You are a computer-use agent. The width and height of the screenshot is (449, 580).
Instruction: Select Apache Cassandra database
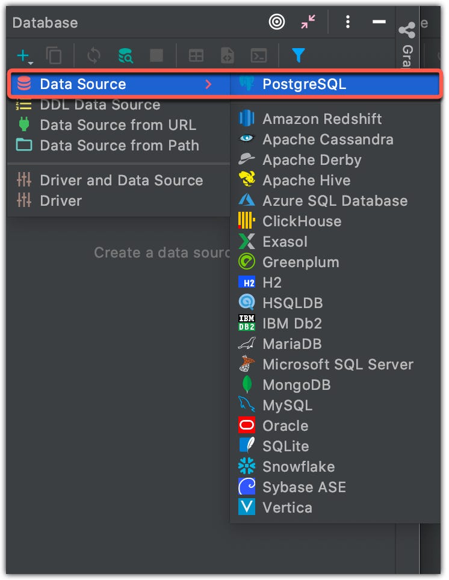click(335, 140)
